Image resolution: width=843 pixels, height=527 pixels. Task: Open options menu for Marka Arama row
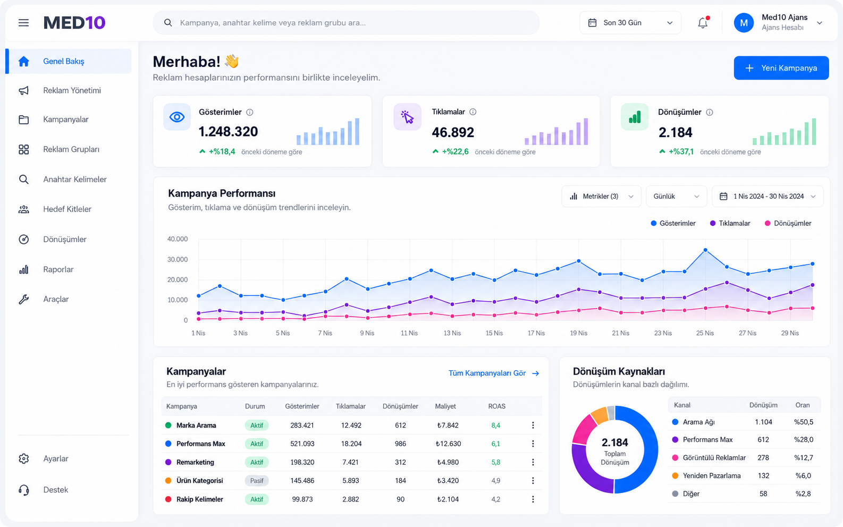533,425
